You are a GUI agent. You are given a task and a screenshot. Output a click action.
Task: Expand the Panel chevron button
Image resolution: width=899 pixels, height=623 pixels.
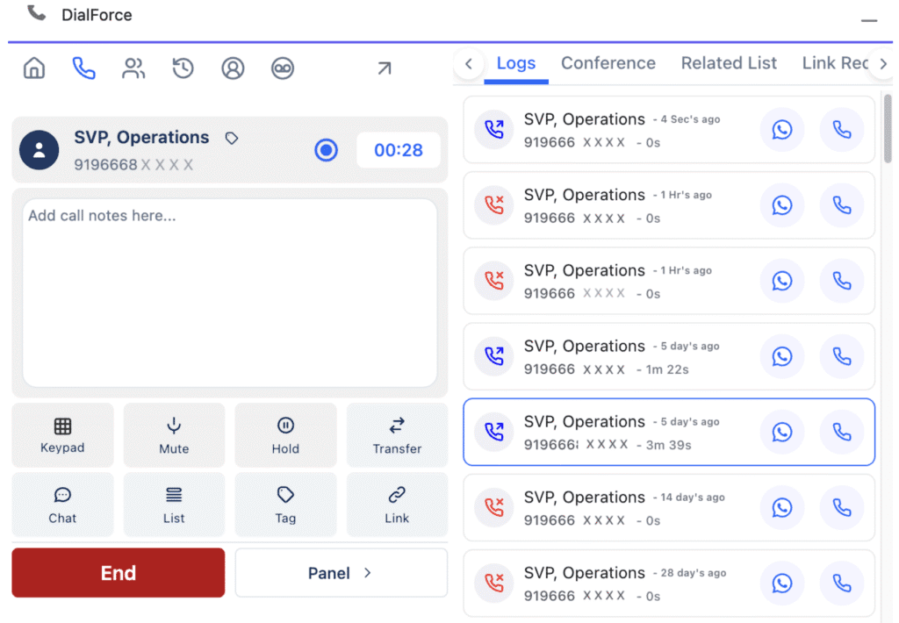coord(341,573)
